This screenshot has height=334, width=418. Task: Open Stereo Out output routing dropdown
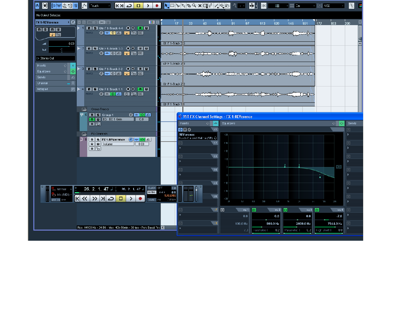click(55, 58)
